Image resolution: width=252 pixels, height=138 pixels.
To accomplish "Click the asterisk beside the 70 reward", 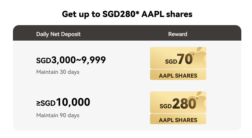I will pyautogui.click(x=193, y=55).
